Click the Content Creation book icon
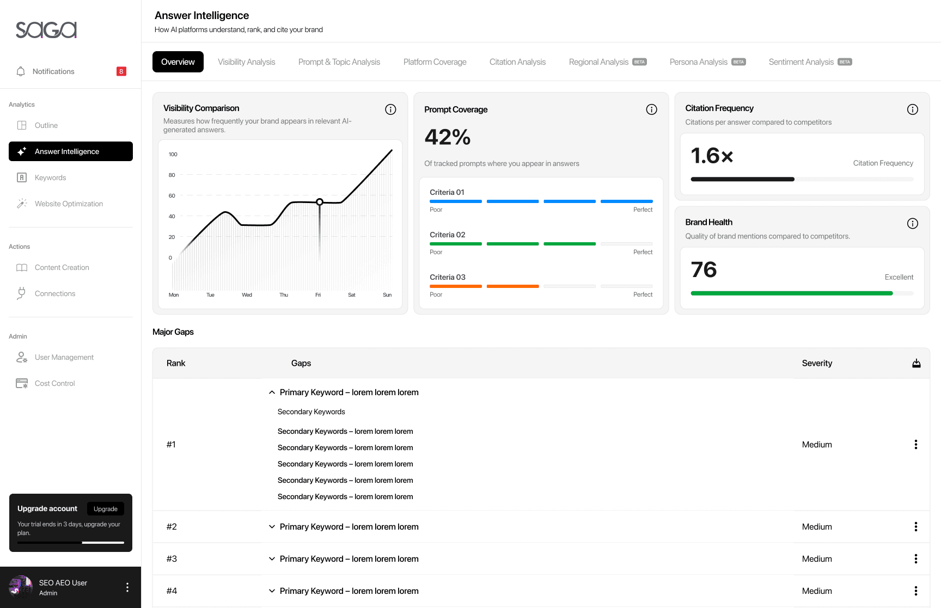This screenshot has height=608, width=941. click(22, 267)
